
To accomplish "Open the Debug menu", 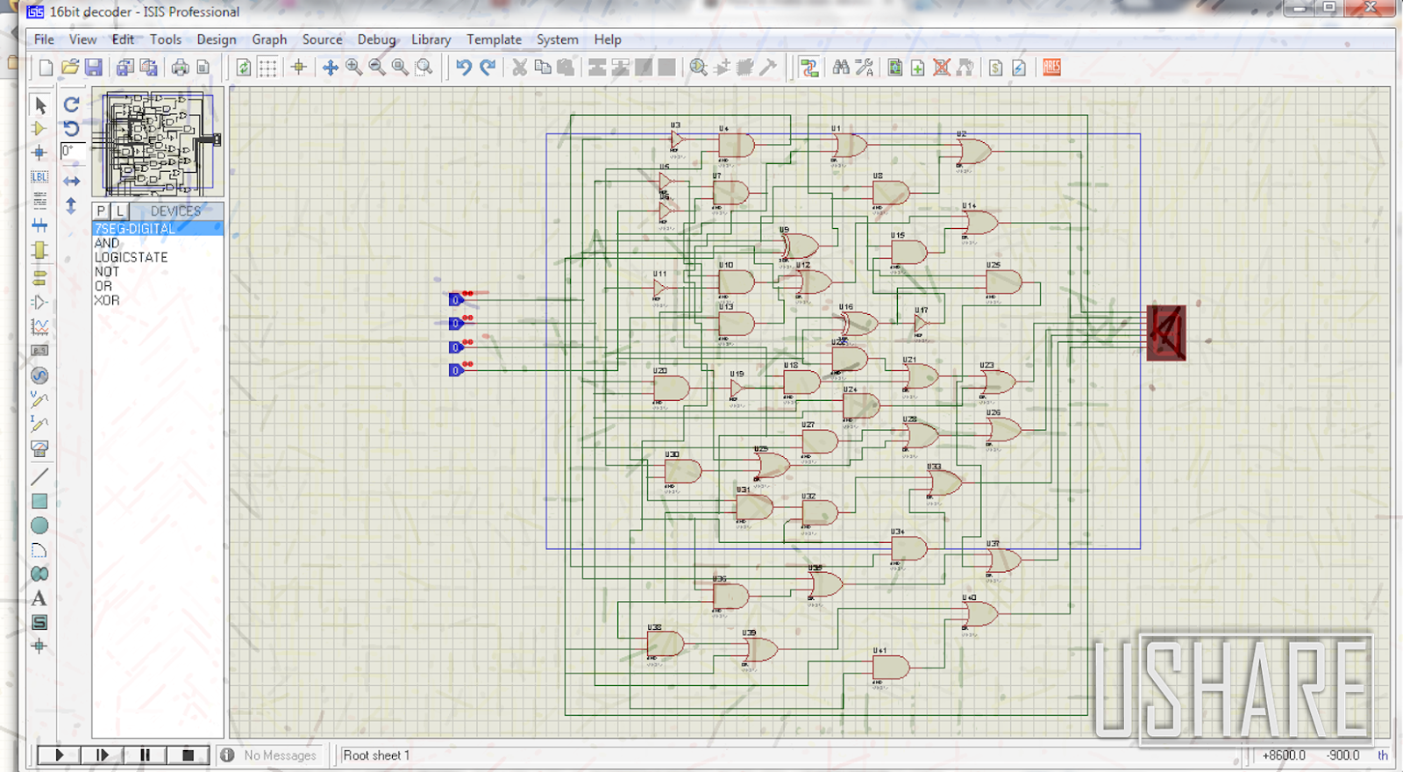I will [x=376, y=39].
